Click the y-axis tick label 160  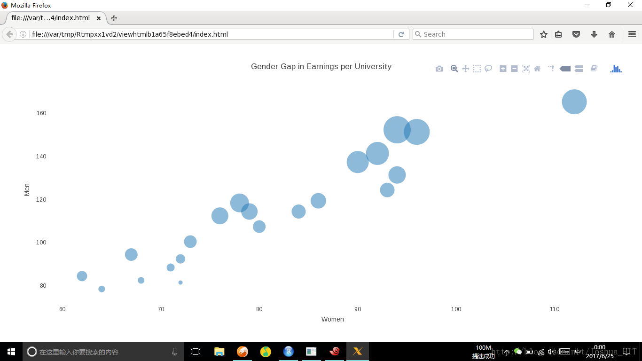click(41, 113)
